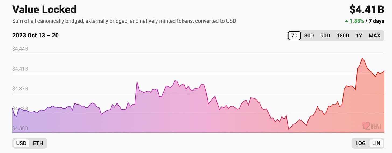Image resolution: width=392 pixels, height=153 pixels.
Task: Click the large $4.41B total value
Action: tap(367, 9)
